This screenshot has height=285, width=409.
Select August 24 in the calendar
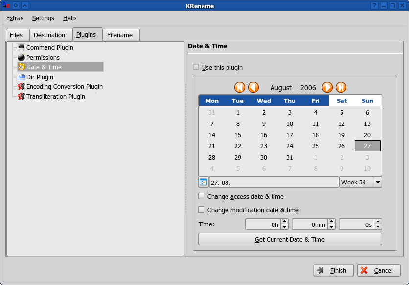290,146
